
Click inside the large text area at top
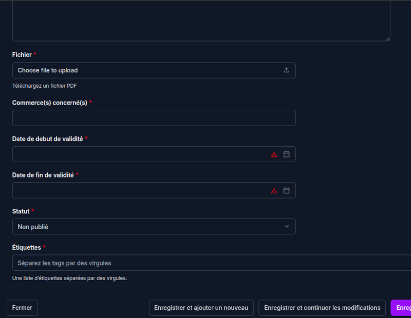pos(200,21)
